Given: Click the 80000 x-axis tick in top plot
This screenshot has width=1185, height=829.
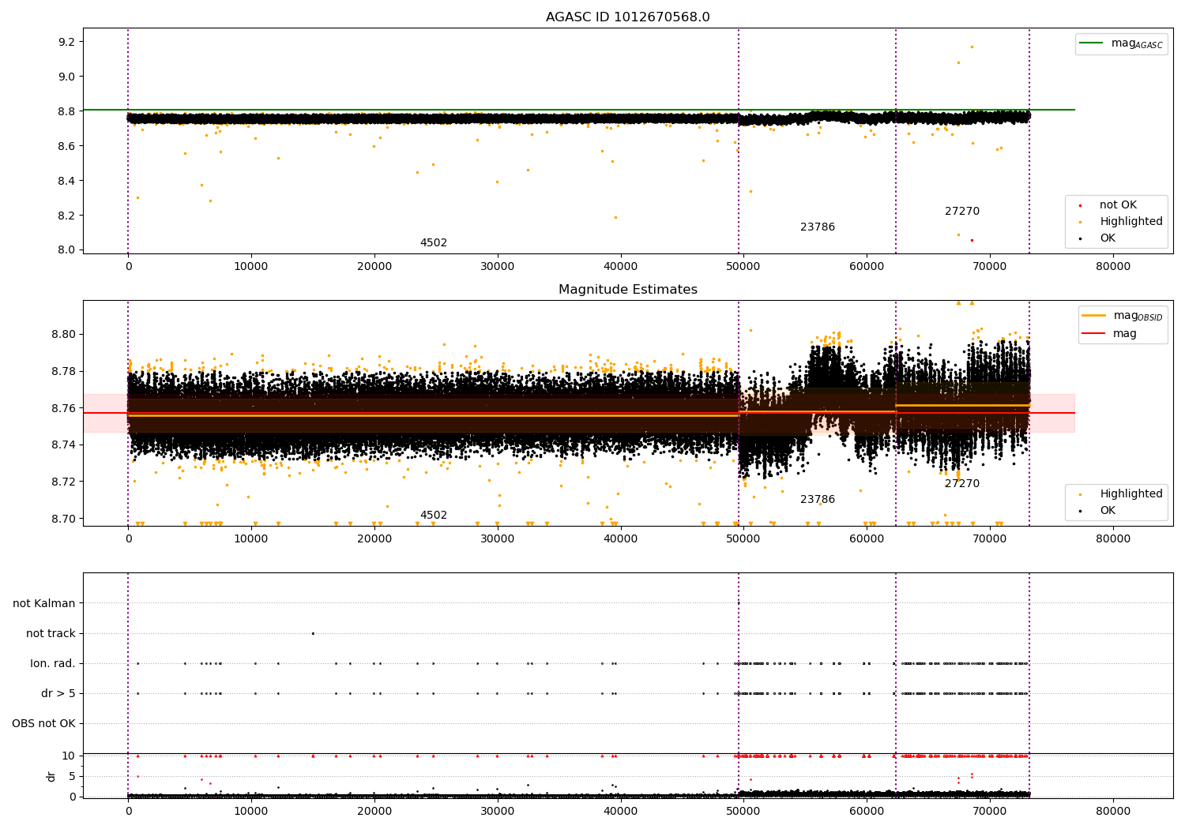Looking at the screenshot, I should pyautogui.click(x=1112, y=267).
